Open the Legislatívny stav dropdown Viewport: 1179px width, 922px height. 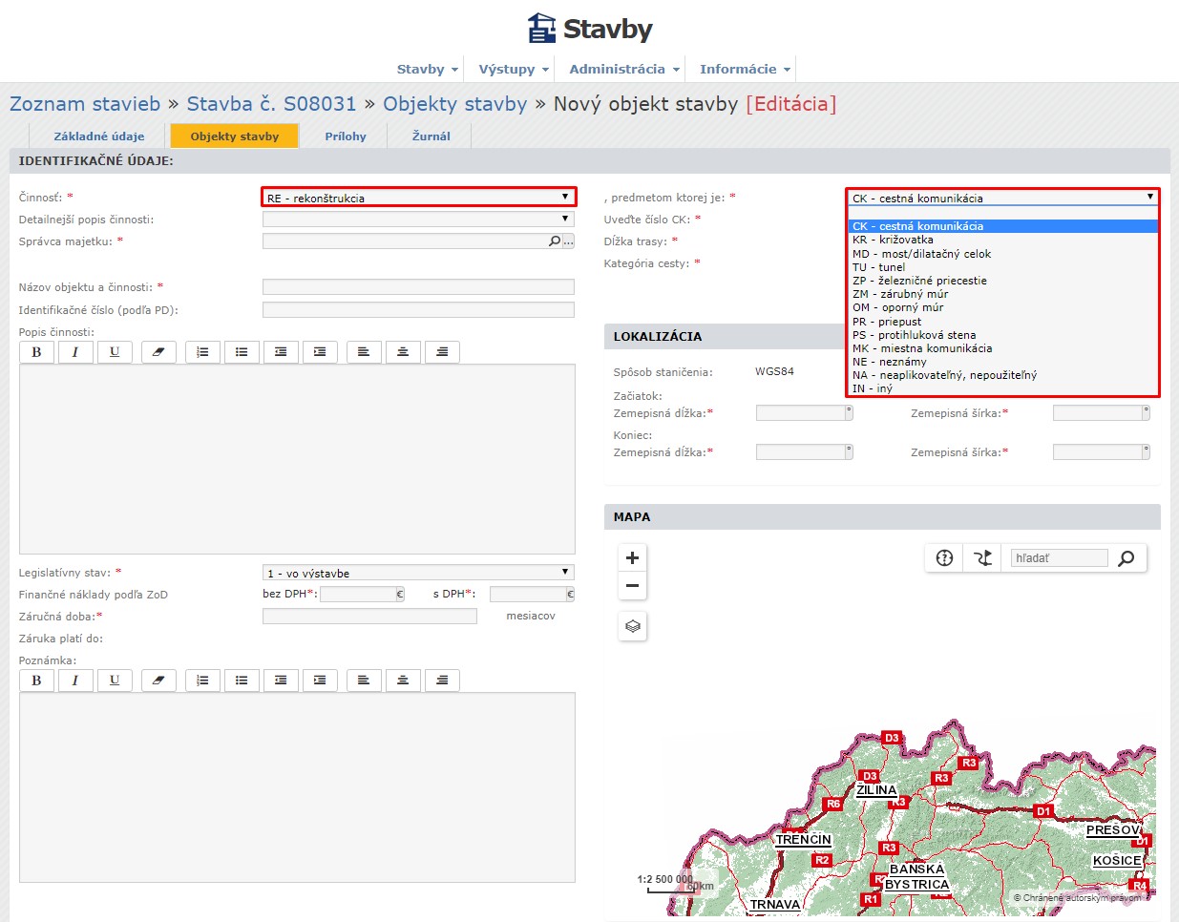[x=418, y=573]
